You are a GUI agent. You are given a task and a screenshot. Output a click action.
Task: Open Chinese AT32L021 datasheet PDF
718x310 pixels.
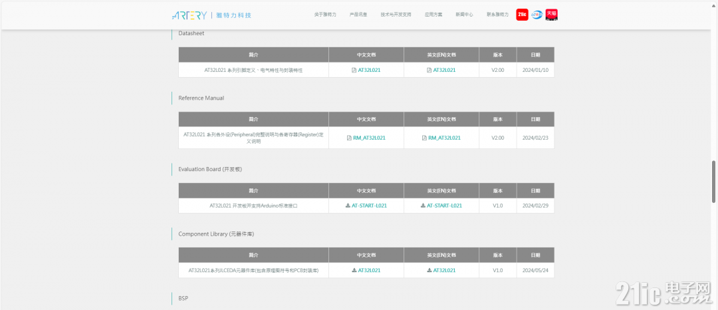(x=366, y=70)
